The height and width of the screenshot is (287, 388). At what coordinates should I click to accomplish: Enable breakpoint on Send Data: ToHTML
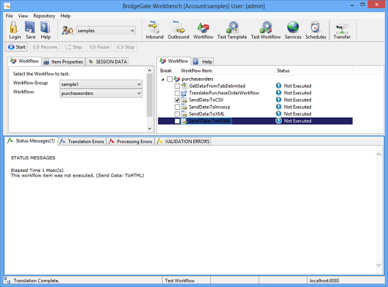click(177, 121)
